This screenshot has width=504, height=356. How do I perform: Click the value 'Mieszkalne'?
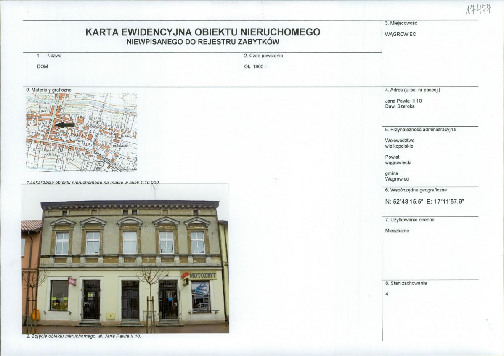coord(397,231)
